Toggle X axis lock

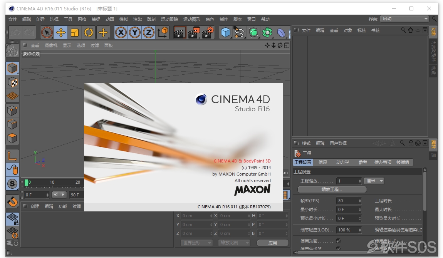(x=121, y=32)
